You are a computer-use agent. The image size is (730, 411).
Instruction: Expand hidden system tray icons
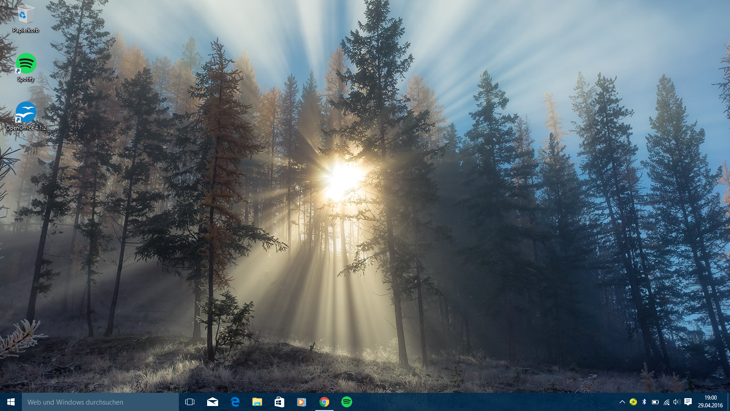pyautogui.click(x=622, y=402)
